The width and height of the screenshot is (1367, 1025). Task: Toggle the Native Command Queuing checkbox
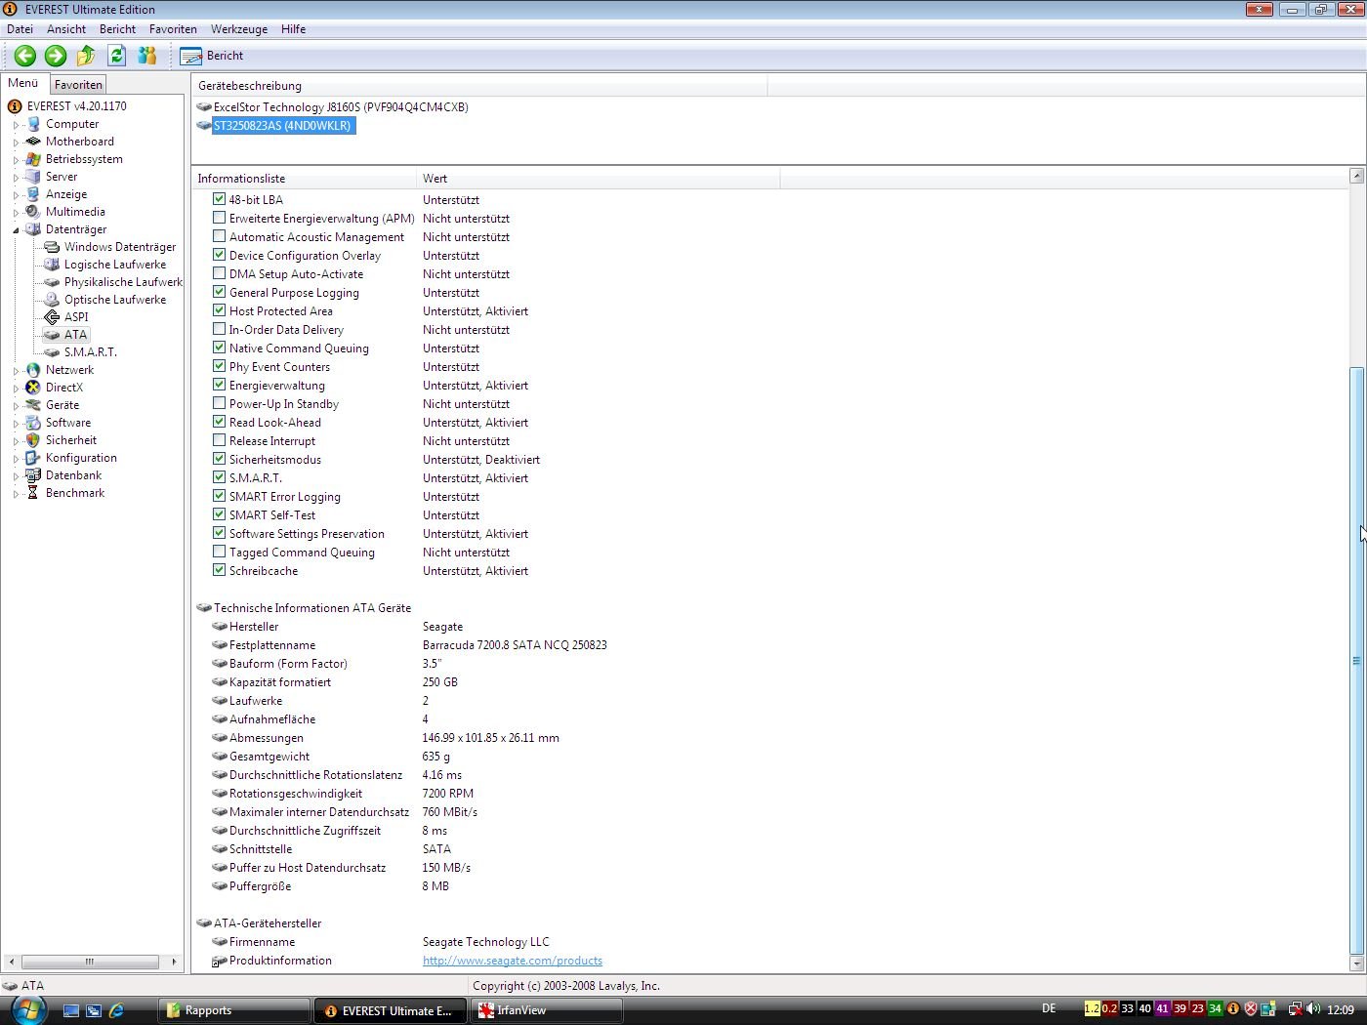220,348
